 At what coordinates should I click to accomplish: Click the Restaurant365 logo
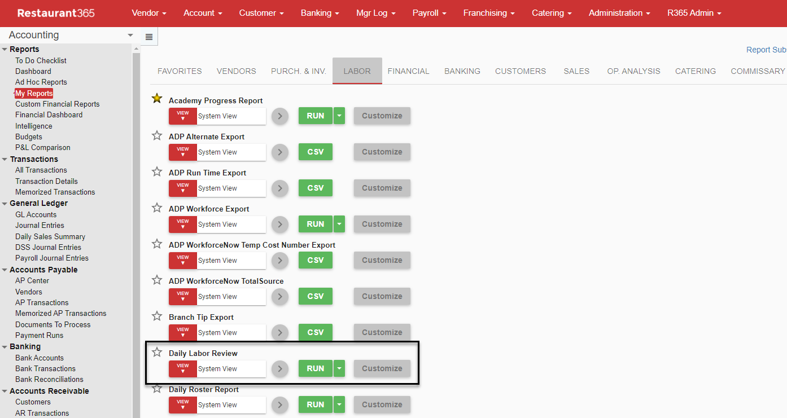[x=56, y=13]
